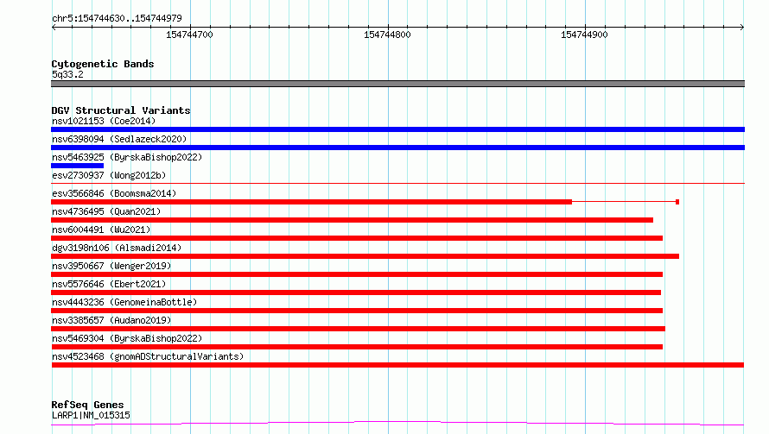Click the red bar for nsv4523468
Image resolution: width=769 pixels, height=434 pixels.
(x=397, y=365)
